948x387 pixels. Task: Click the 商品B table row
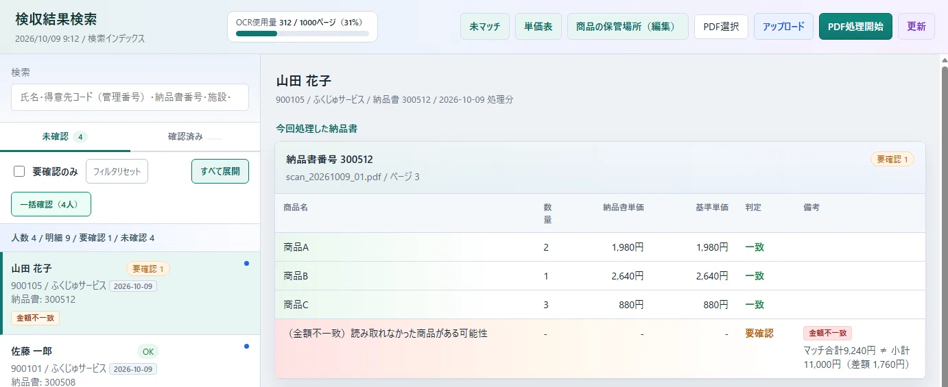(600, 276)
